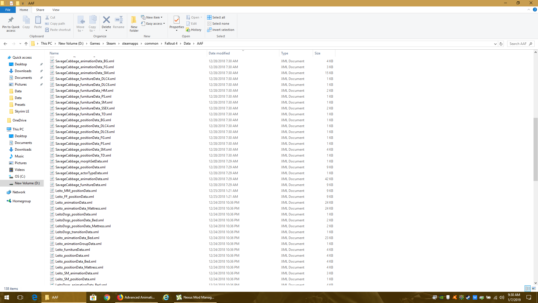The height and width of the screenshot is (303, 538).
Task: Click the vertical scrollbar thumb in file list
Action: coord(535,149)
